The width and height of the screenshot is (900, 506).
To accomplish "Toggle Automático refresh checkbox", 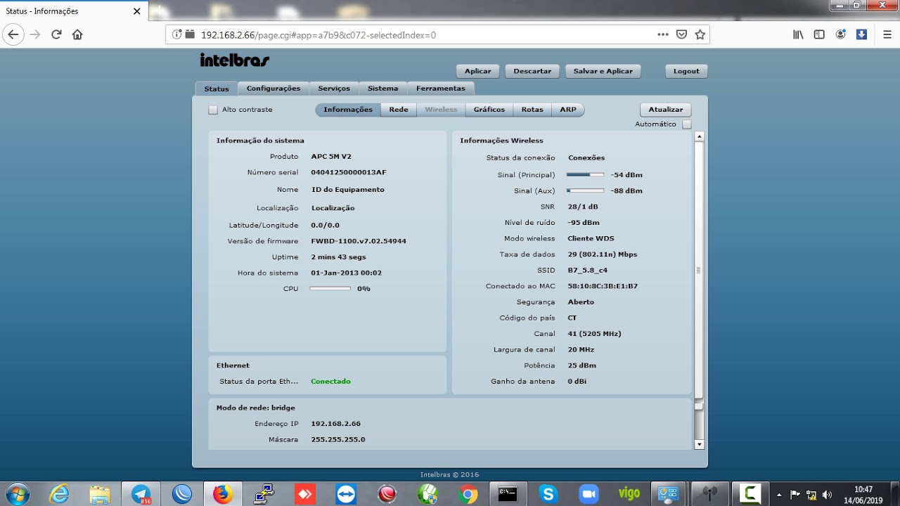I will pyautogui.click(x=687, y=124).
